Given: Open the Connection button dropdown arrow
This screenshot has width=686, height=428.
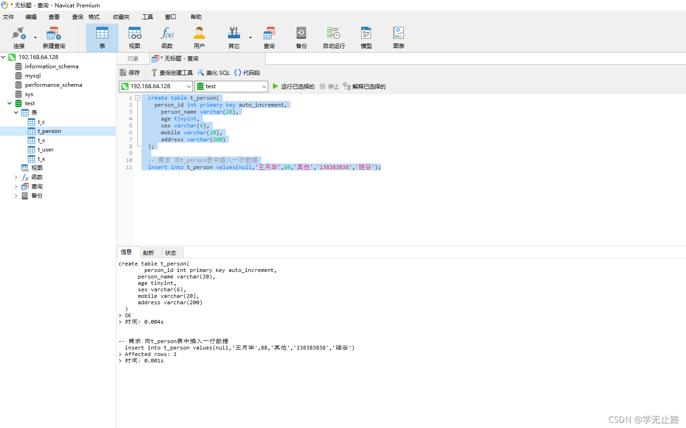Looking at the screenshot, I should (x=35, y=37).
